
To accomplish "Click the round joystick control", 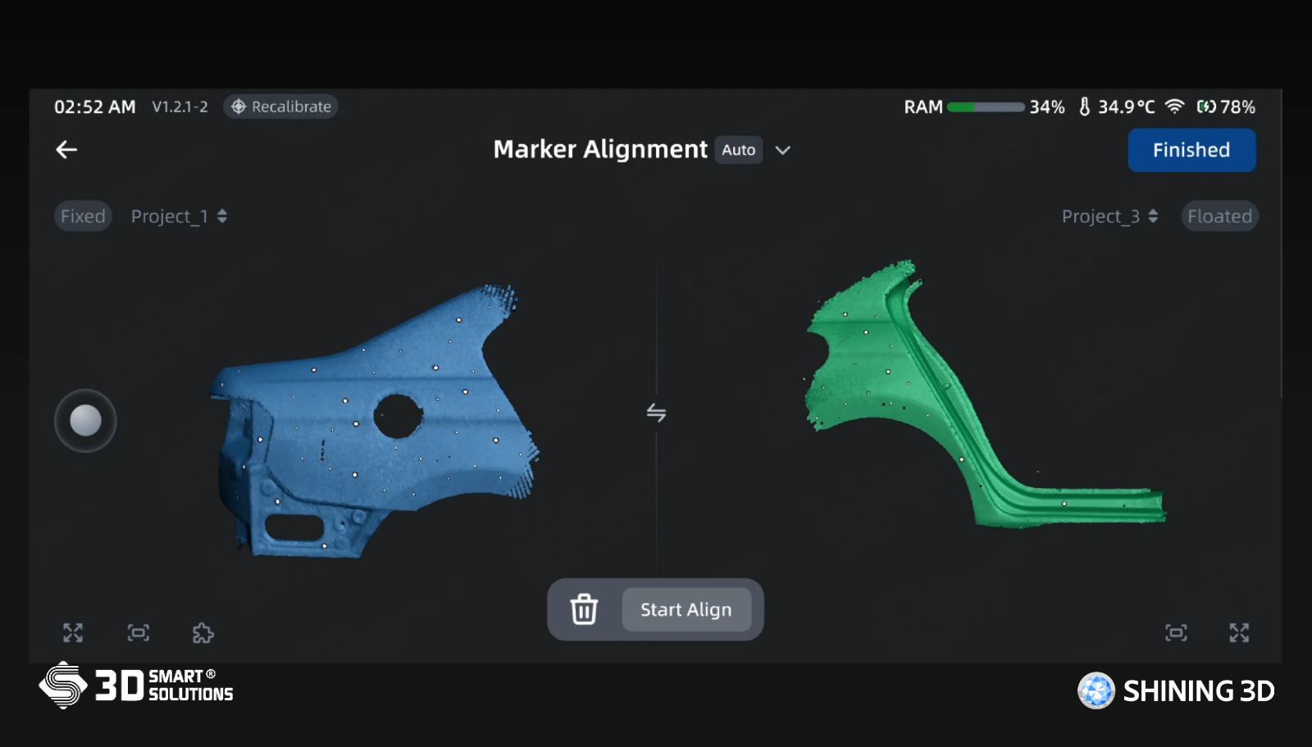I will click(85, 421).
